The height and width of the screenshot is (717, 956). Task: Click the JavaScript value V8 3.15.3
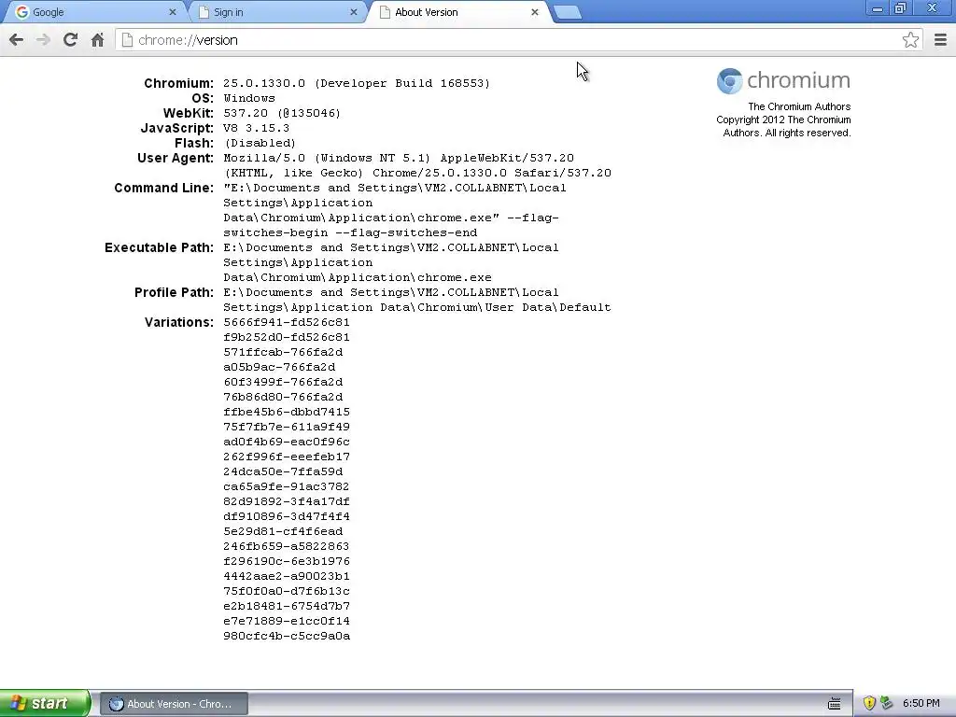pyautogui.click(x=256, y=128)
